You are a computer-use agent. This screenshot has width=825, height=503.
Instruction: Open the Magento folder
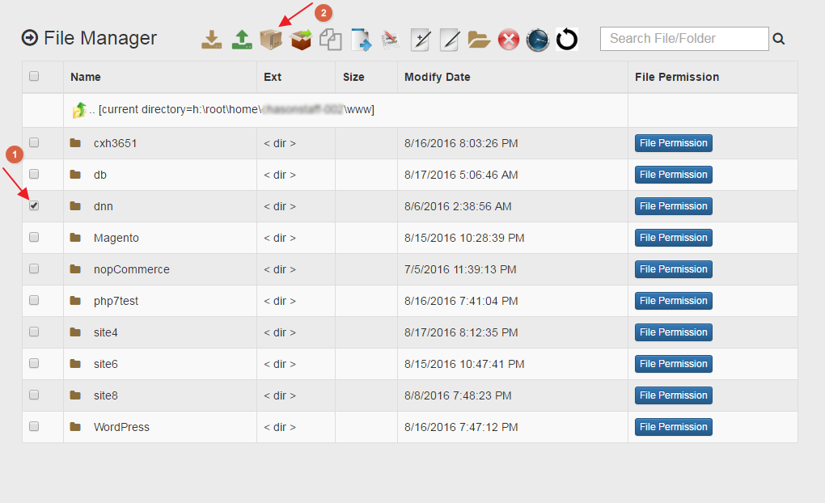tap(116, 237)
